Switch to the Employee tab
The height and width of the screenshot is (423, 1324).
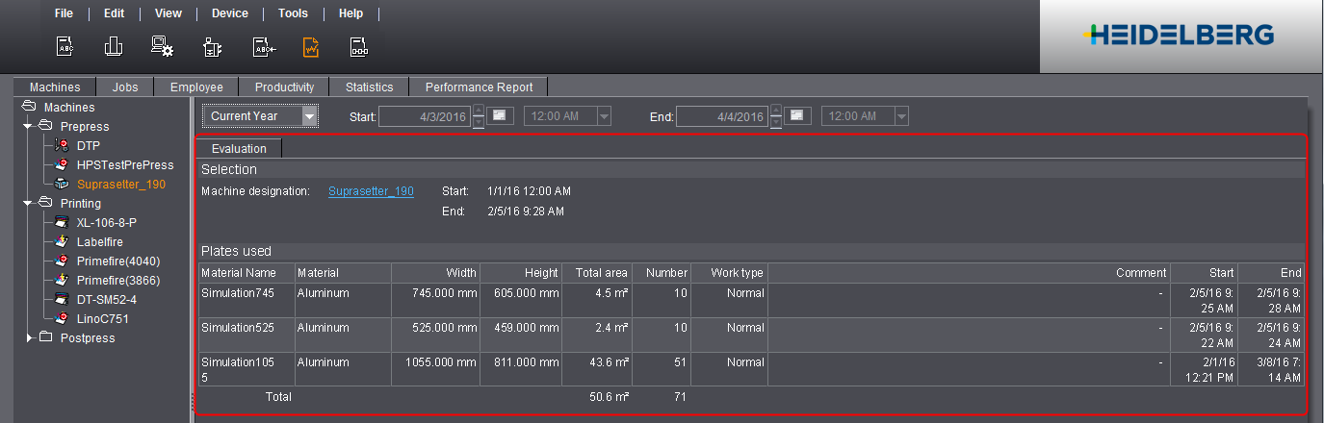tap(196, 87)
